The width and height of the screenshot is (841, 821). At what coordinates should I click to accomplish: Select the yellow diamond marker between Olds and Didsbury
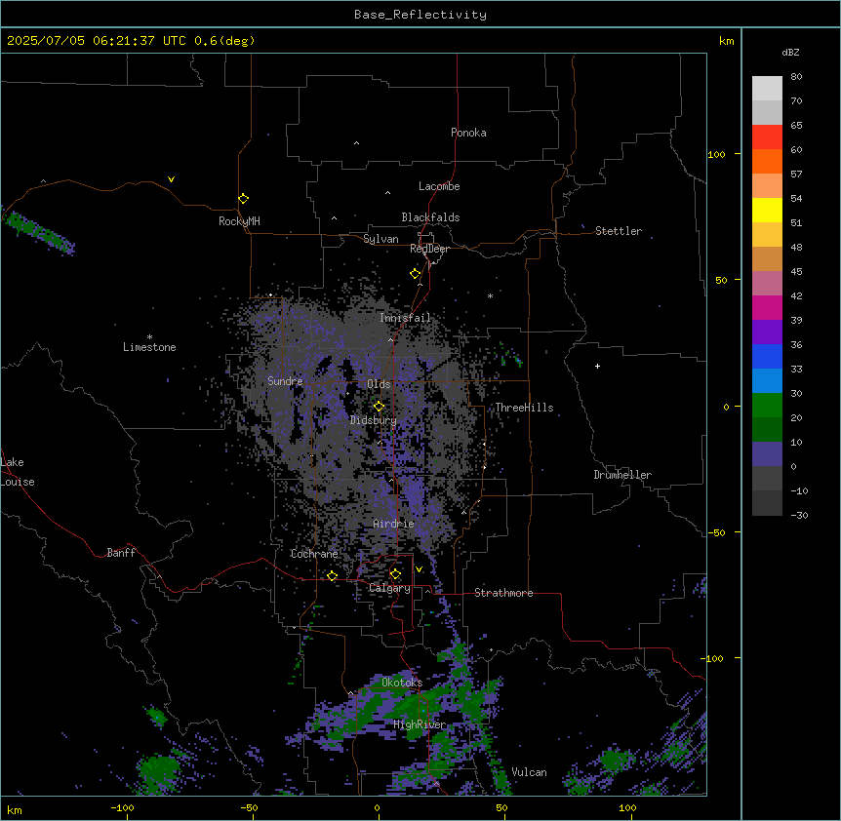(379, 407)
